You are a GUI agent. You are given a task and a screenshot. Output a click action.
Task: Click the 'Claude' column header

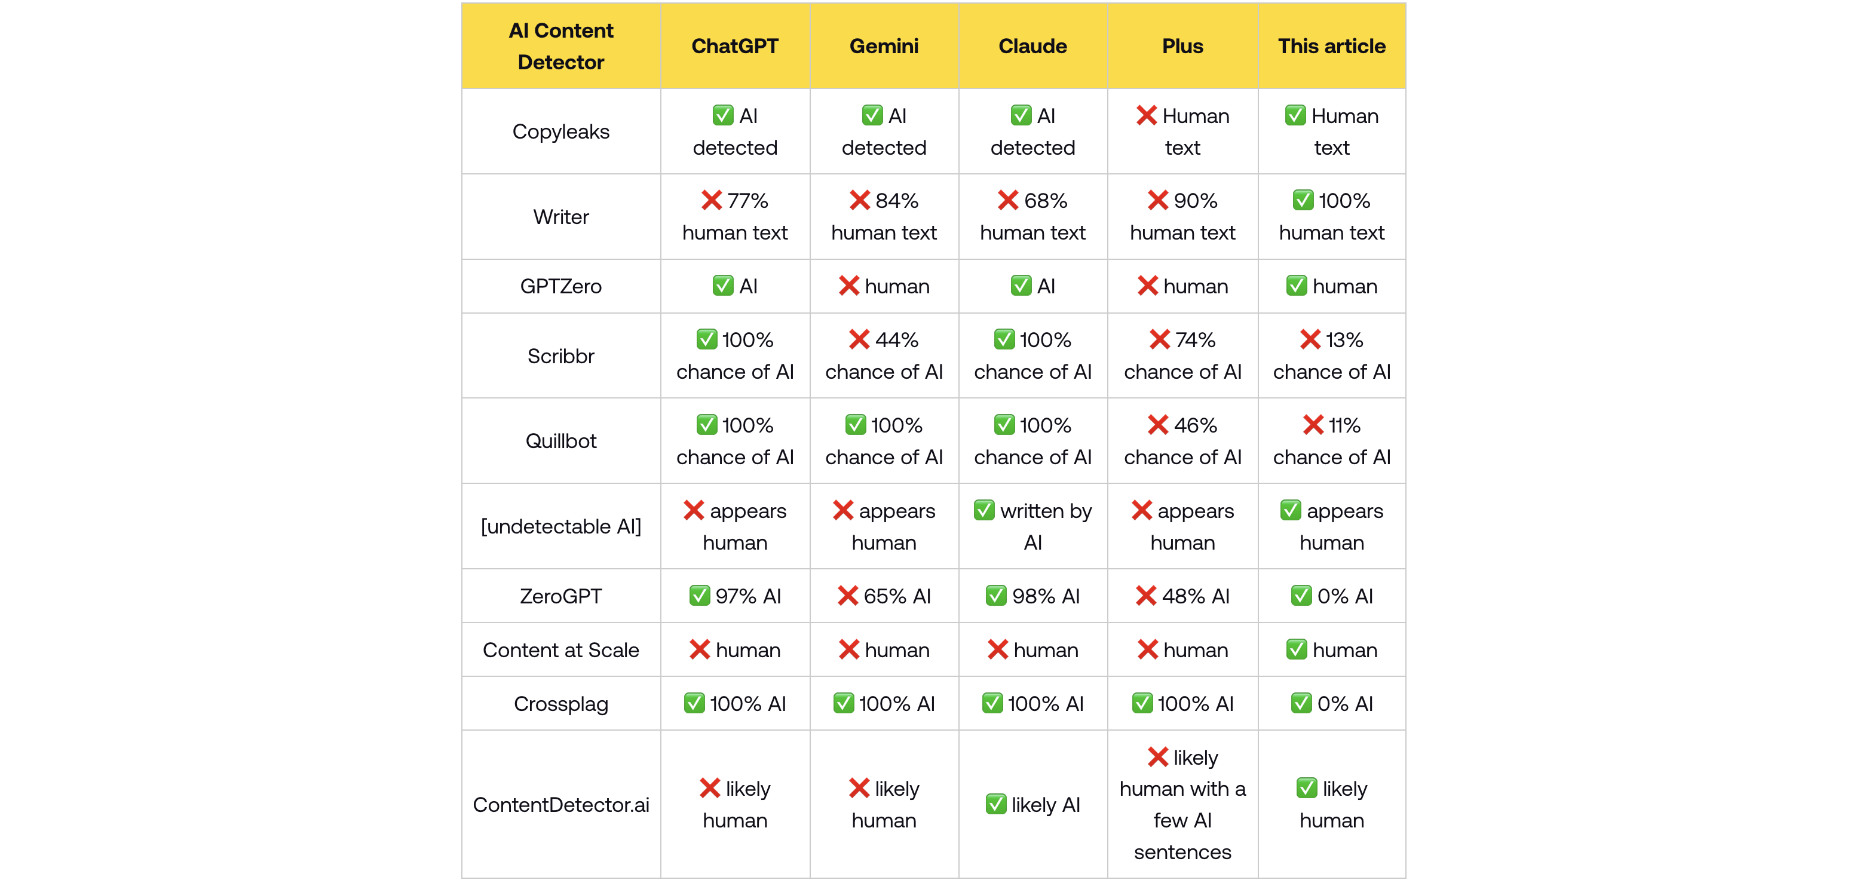pos(1032,46)
